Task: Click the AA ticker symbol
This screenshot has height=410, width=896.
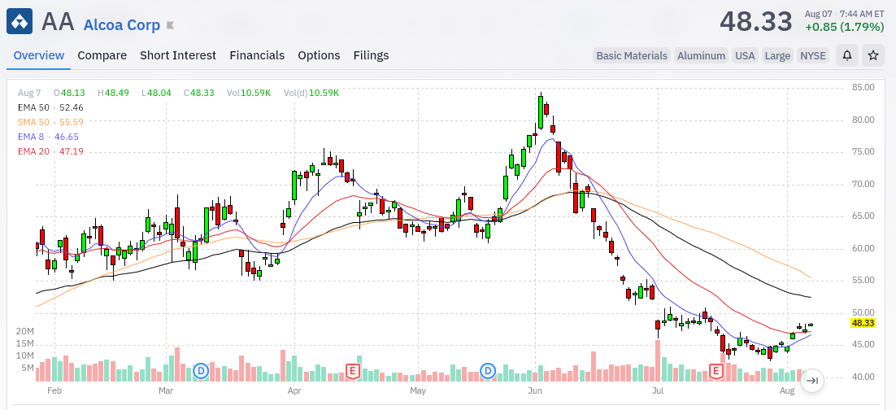Action: coord(58,22)
